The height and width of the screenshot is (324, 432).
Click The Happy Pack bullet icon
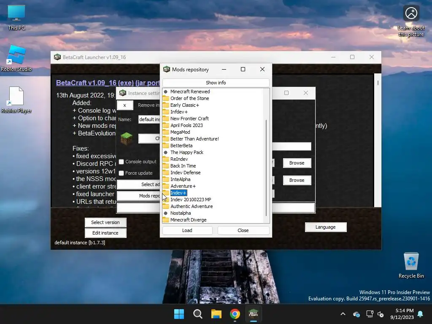165,152
